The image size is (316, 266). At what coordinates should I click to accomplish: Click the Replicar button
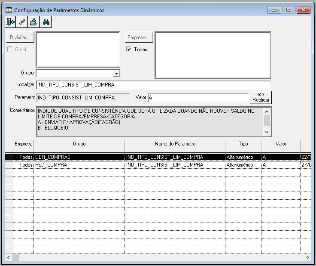(261, 98)
